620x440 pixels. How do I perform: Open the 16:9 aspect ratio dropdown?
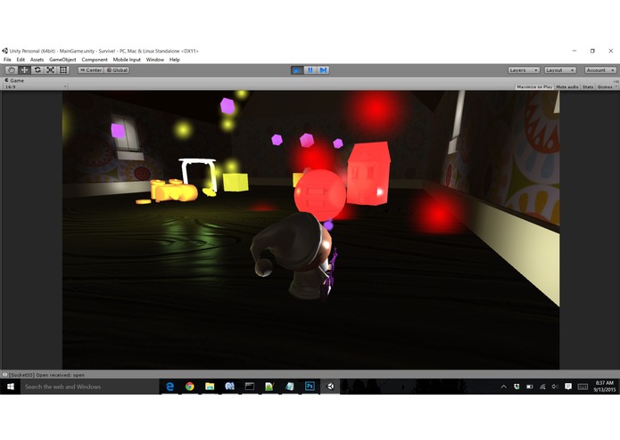(x=36, y=86)
